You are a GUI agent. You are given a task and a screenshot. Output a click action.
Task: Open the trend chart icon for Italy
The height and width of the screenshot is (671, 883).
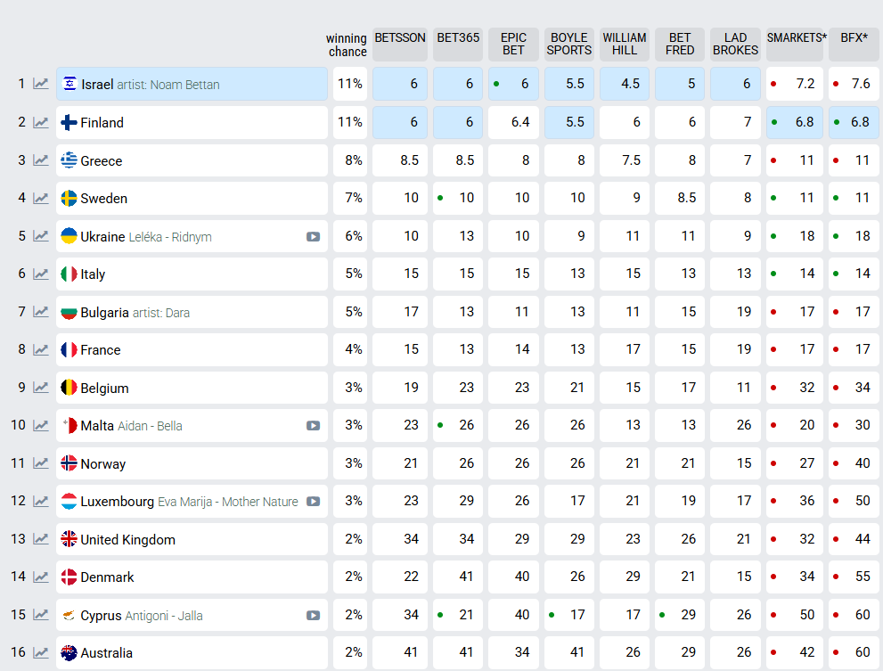click(41, 274)
